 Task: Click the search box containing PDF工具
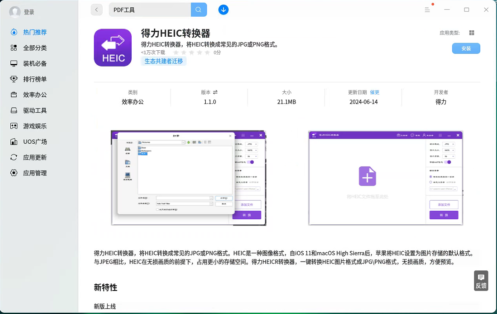coord(150,10)
